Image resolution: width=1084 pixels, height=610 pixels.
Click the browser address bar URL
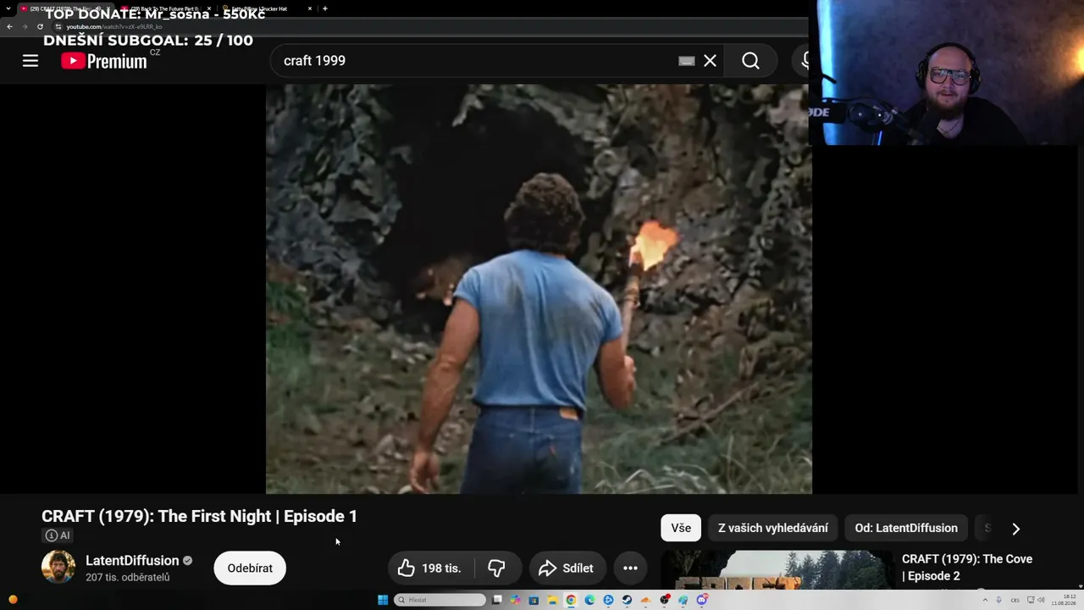tap(114, 26)
